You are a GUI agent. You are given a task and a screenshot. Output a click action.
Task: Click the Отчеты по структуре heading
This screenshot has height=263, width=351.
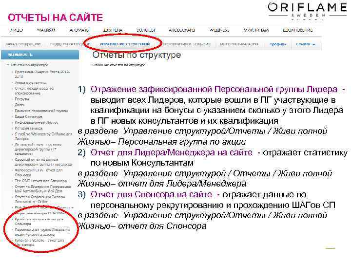(x=136, y=55)
